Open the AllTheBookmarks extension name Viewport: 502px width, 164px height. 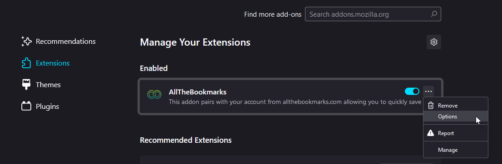197,92
